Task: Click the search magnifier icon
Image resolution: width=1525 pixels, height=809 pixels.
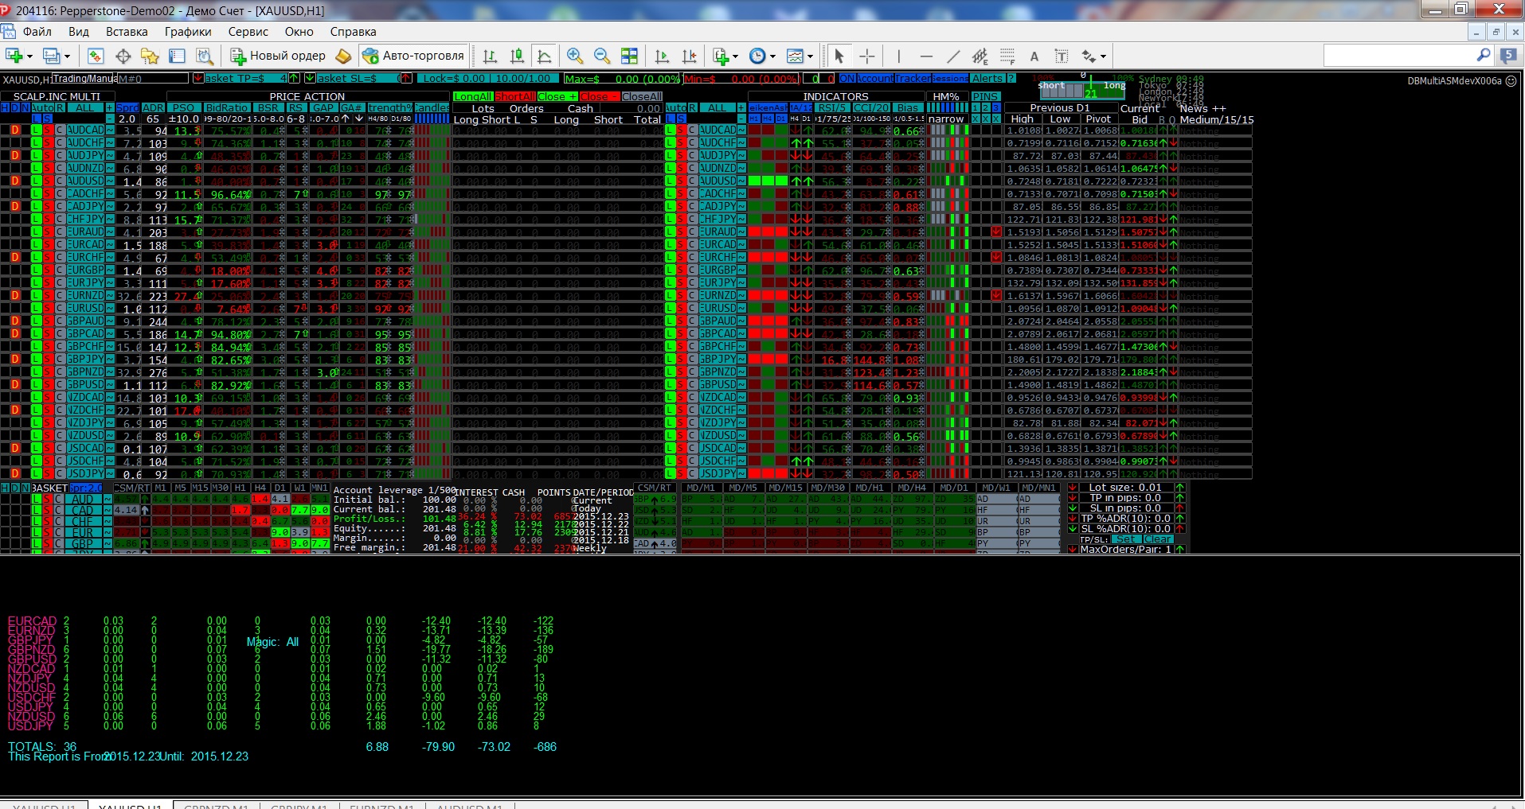Action: [x=1484, y=55]
